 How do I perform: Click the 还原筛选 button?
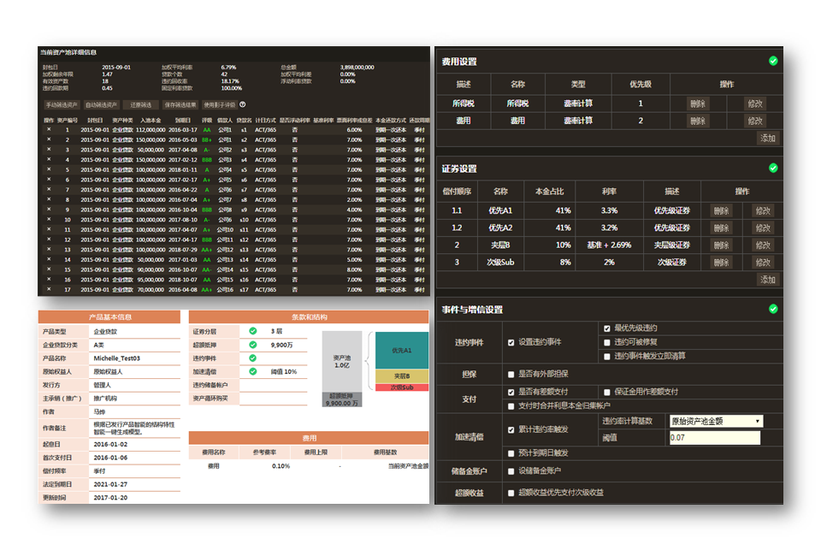pyautogui.click(x=141, y=104)
